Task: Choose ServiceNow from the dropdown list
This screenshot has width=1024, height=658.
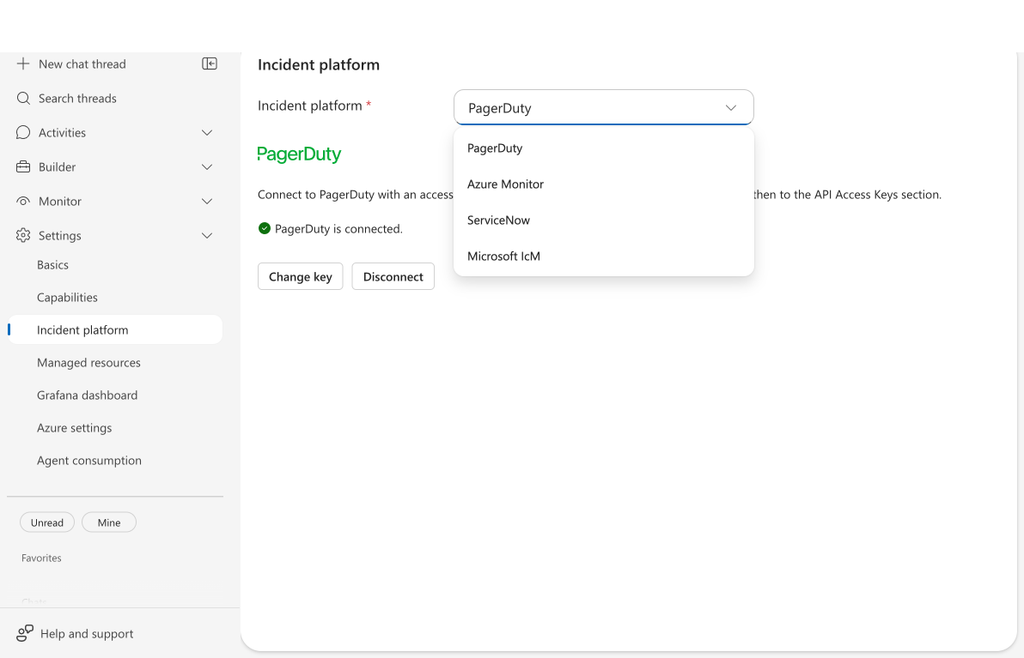Action: (603, 220)
